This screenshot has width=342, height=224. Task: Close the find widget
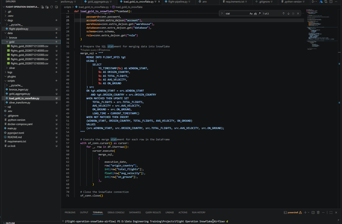point(298,13)
